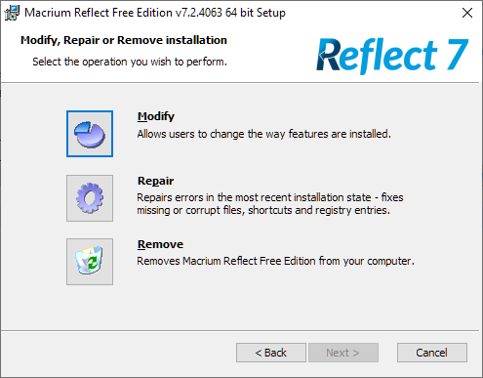Click 'Select the operation you wish to perform' subtitle
This screenshot has height=378, width=483.
click(x=130, y=62)
